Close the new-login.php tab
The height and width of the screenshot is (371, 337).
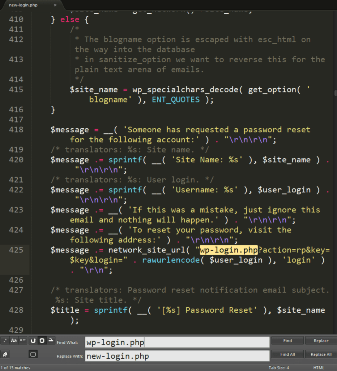point(55,5)
